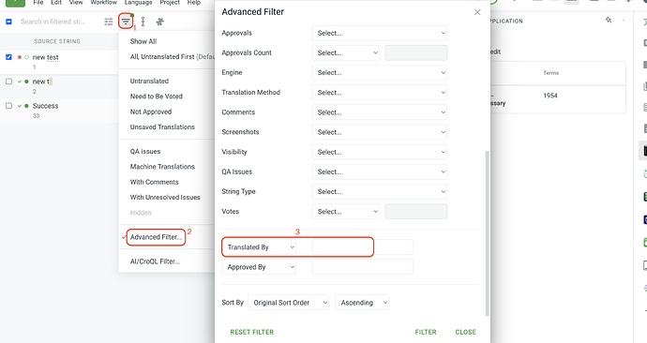Click the green home icon top-left
The height and width of the screenshot is (343, 647).
(x=15, y=3)
